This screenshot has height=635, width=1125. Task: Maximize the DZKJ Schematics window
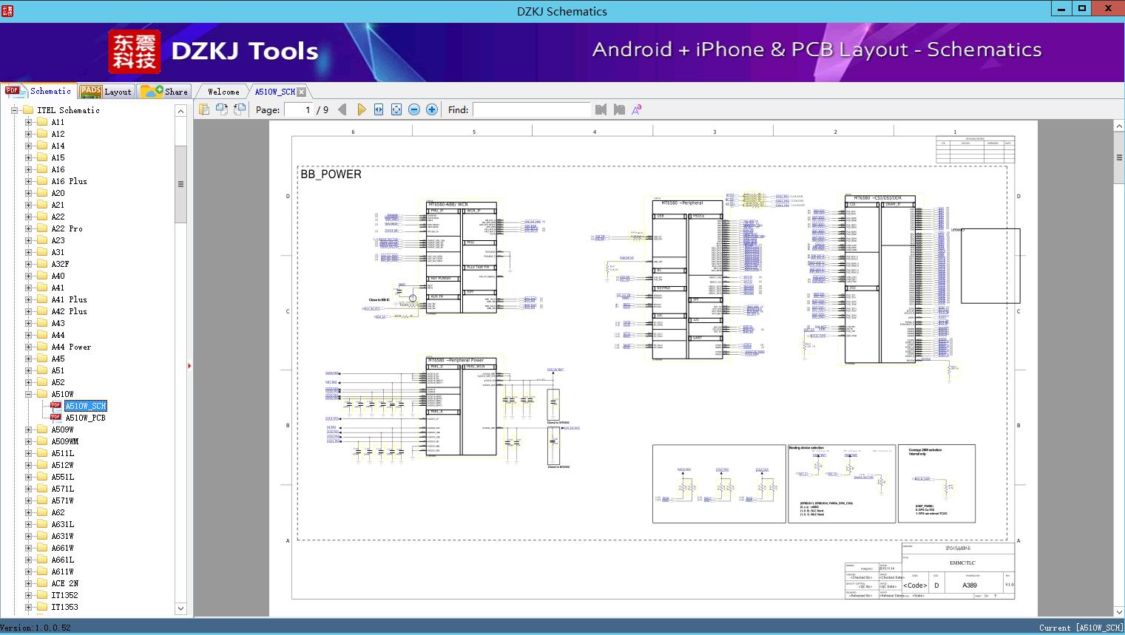[1081, 9]
